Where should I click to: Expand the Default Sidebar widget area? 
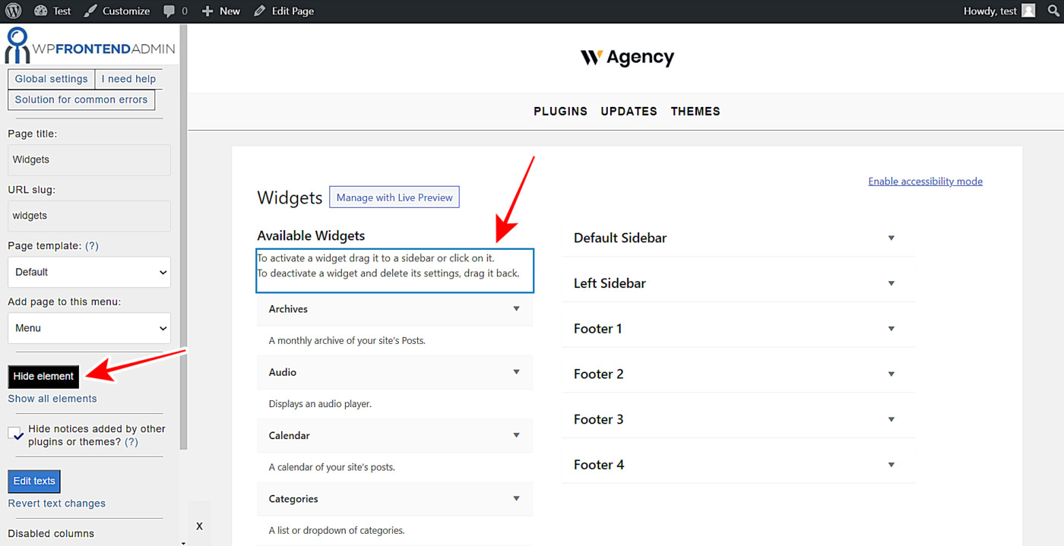(891, 238)
